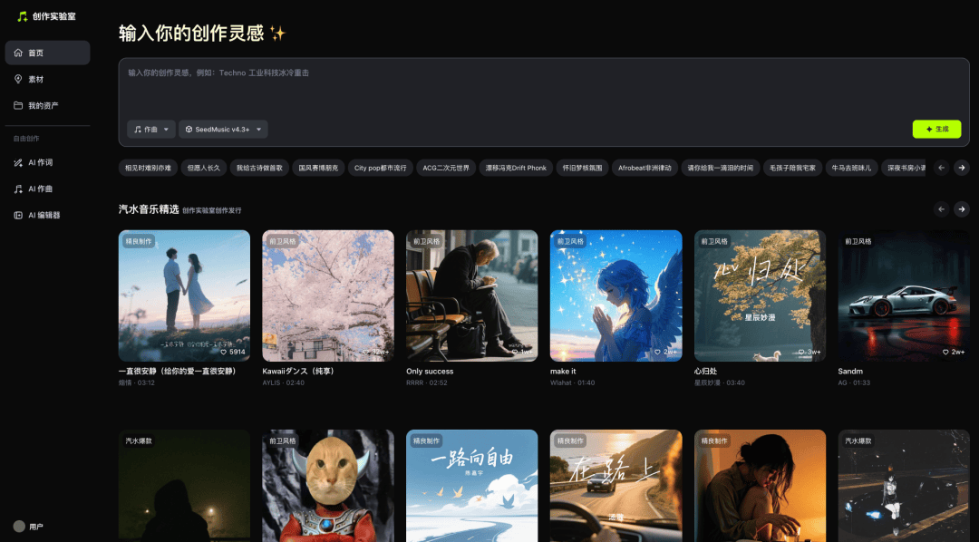Navigate to 素材 in the sidebar
This screenshot has height=542, width=979.
47,79
